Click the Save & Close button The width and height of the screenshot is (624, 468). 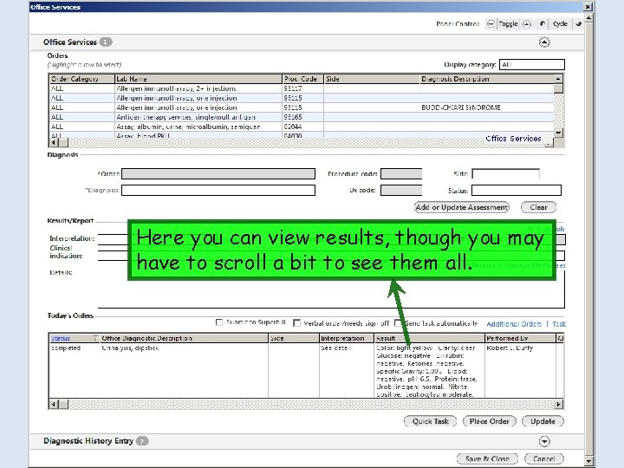click(x=487, y=458)
